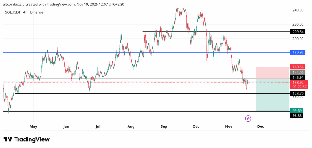The image size is (312, 148).
Task: Click the green 99.69 target price label
Action: pos(297,111)
